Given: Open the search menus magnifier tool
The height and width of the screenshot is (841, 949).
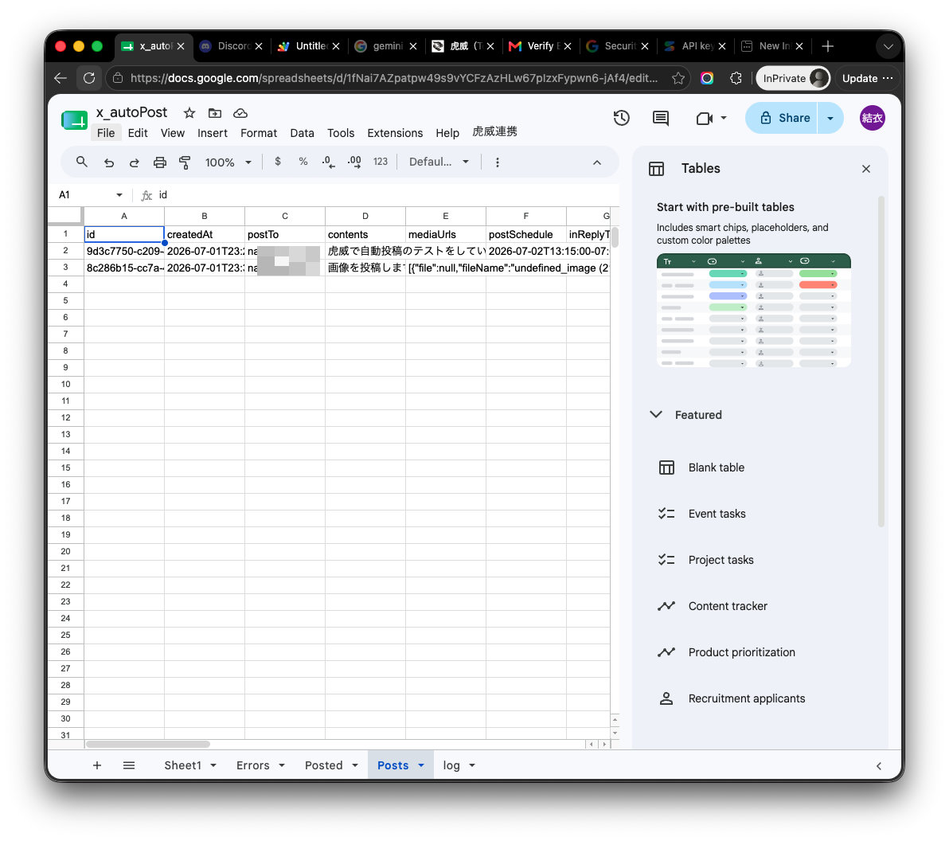Looking at the screenshot, I should point(82,162).
